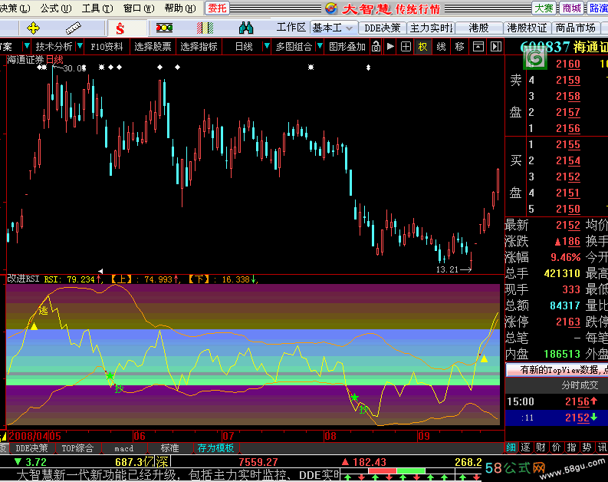Click the Dazhihui globe logo icon
608x482 pixels.
click(x=331, y=8)
